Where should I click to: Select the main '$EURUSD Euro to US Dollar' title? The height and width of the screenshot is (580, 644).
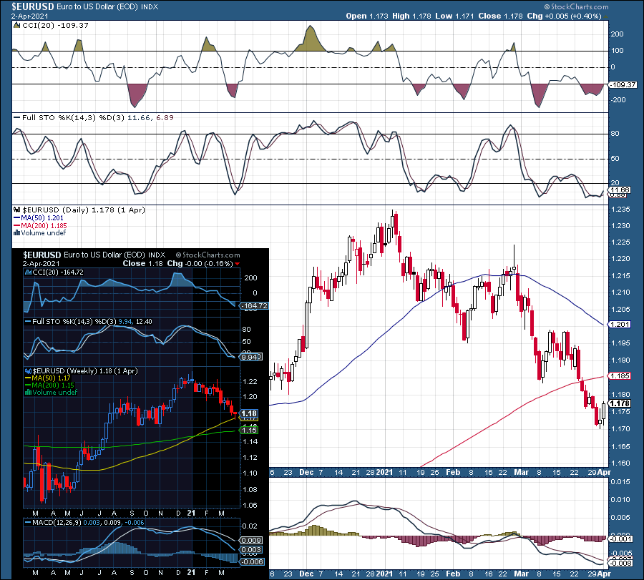84,6
